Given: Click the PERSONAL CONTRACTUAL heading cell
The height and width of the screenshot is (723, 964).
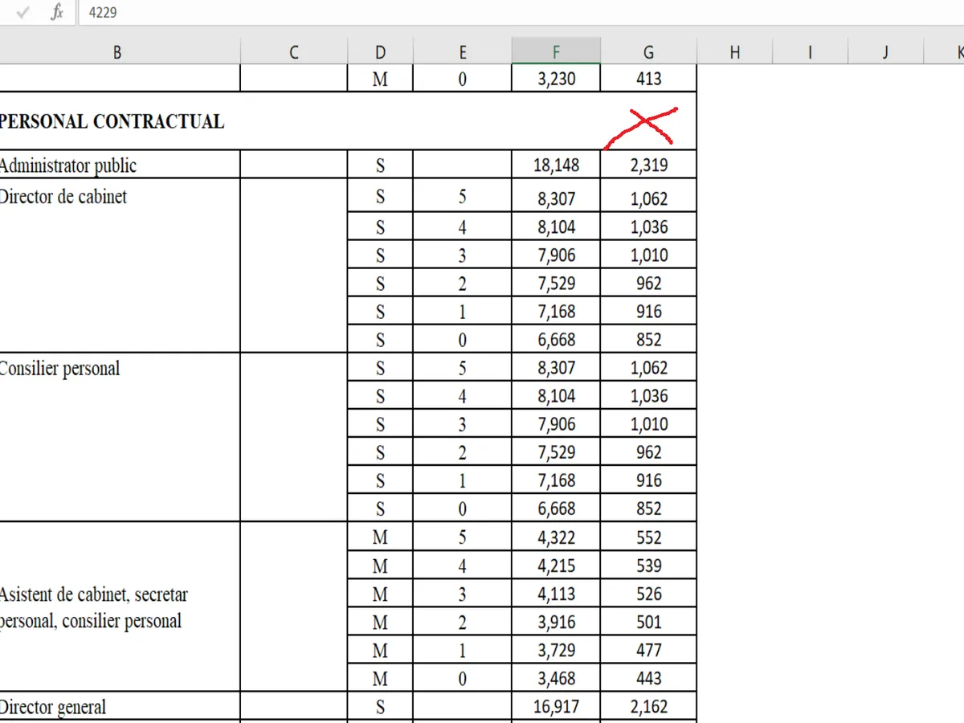Looking at the screenshot, I should point(112,121).
